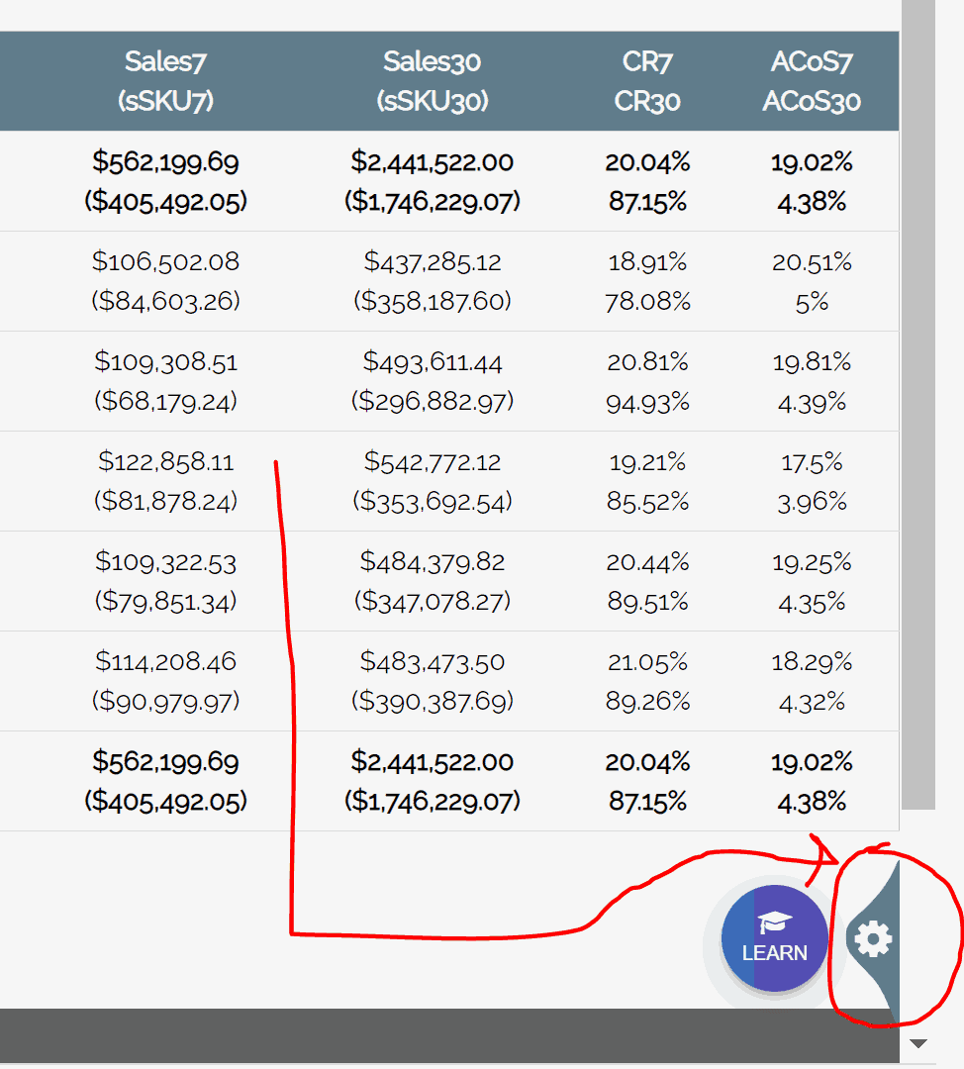Click the graduation cap icon on LEARN button

[x=775, y=919]
